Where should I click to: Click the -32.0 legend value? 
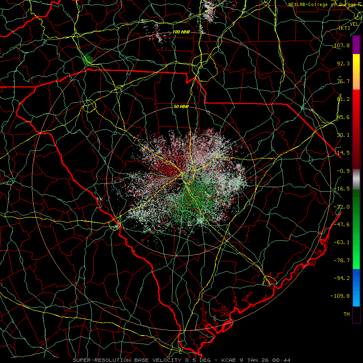point(342,207)
